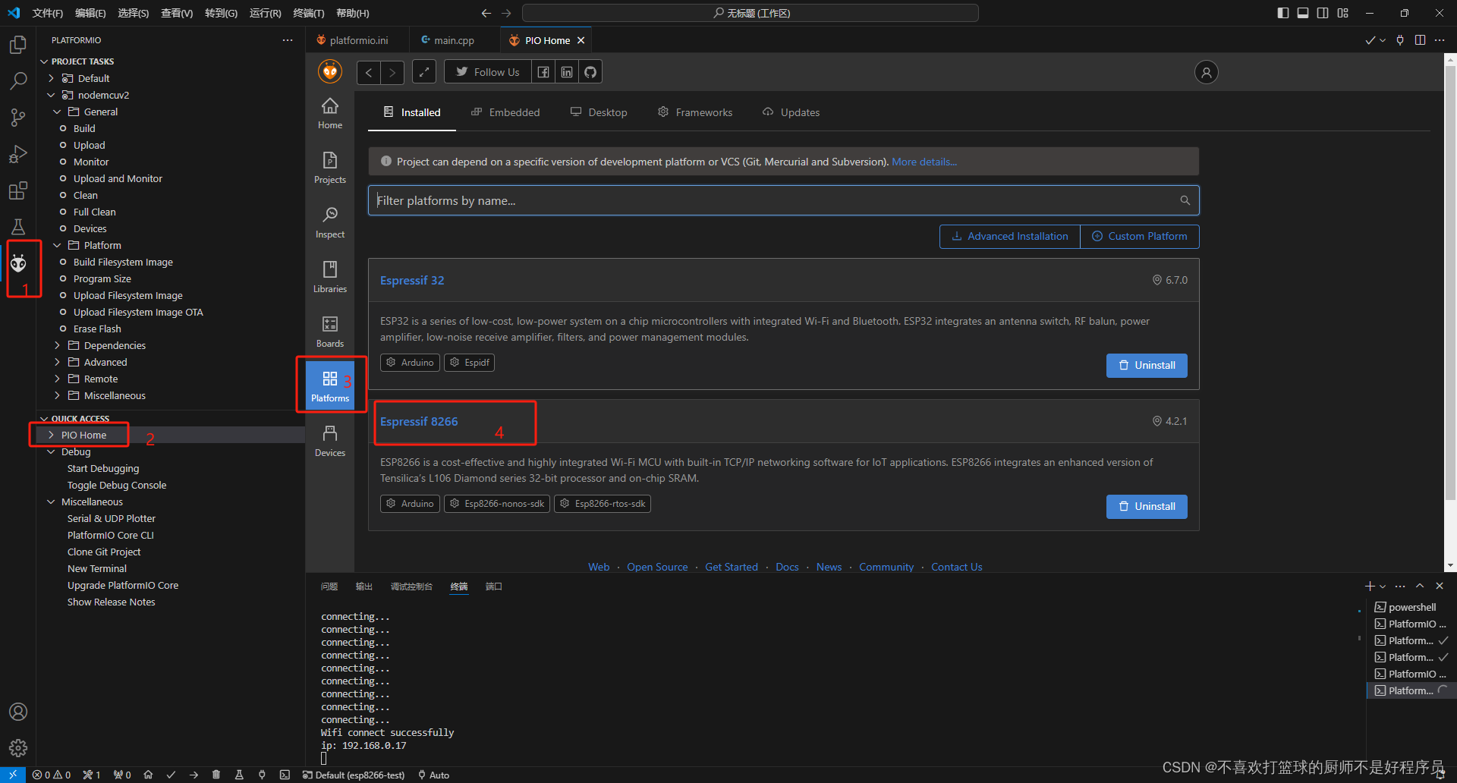Collapse the General tasks folder
The width and height of the screenshot is (1457, 783).
tap(57, 112)
